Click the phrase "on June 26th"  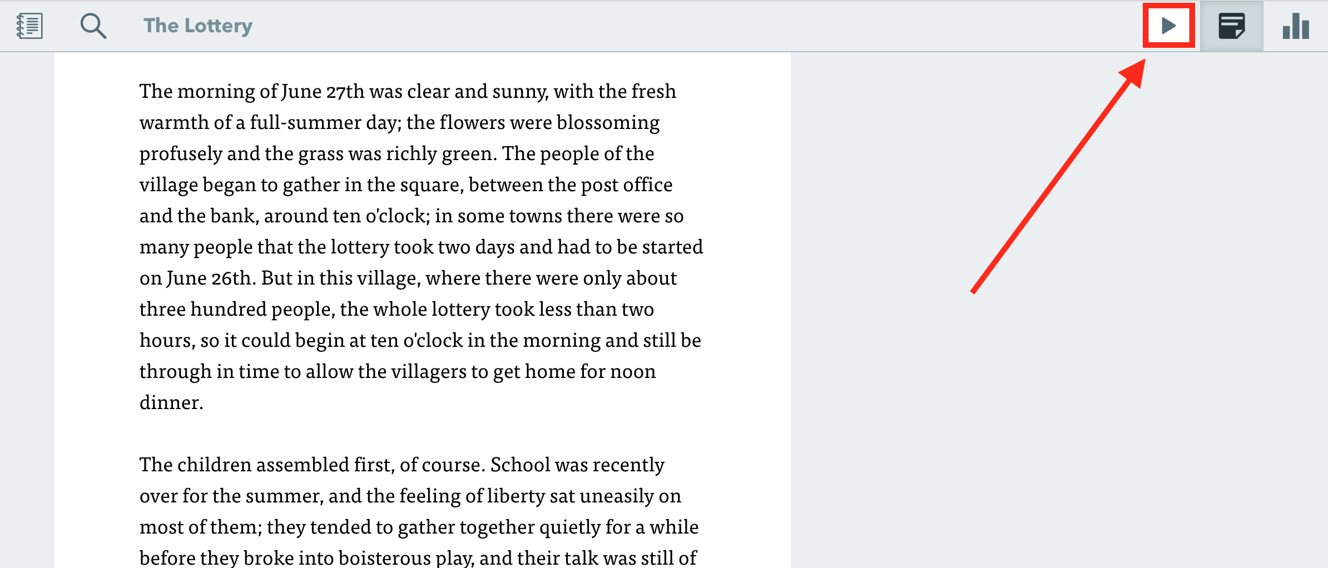198,278
